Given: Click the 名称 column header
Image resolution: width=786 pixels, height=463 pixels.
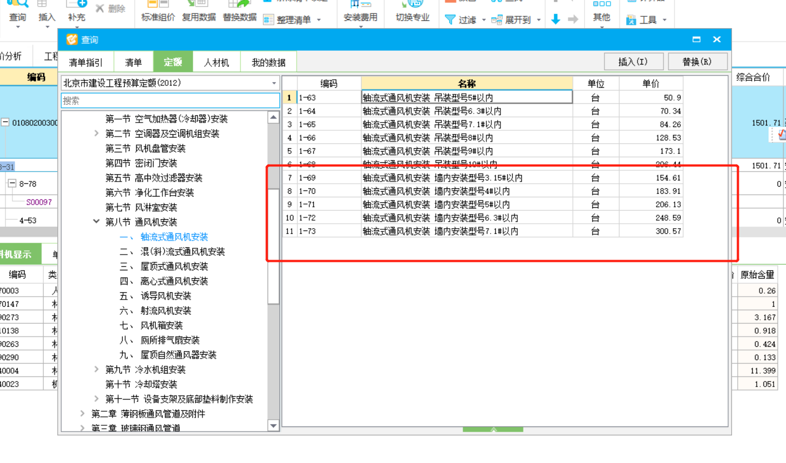Looking at the screenshot, I should coord(467,83).
